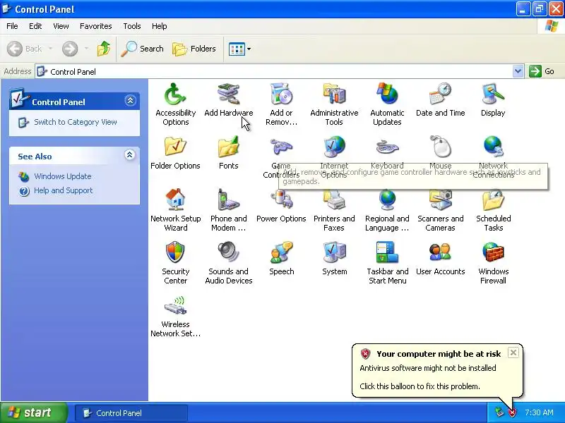Click the Start button

click(x=33, y=412)
